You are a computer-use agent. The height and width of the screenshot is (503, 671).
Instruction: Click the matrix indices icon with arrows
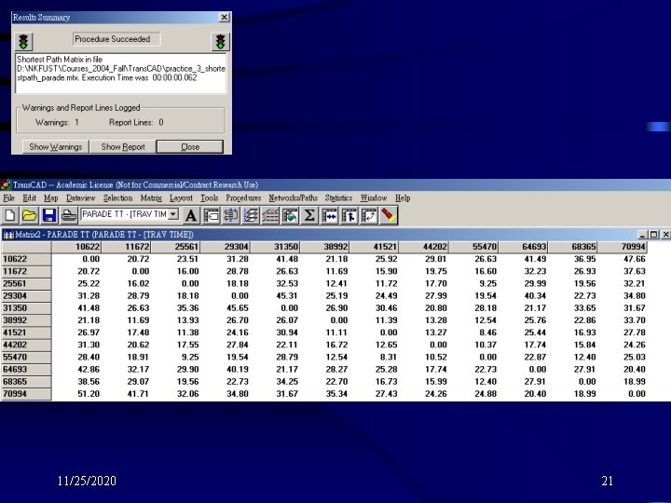pos(231,215)
